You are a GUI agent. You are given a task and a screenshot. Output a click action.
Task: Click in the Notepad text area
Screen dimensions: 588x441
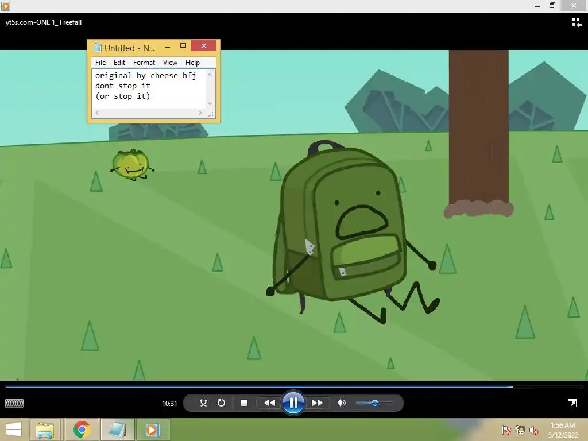(x=149, y=89)
